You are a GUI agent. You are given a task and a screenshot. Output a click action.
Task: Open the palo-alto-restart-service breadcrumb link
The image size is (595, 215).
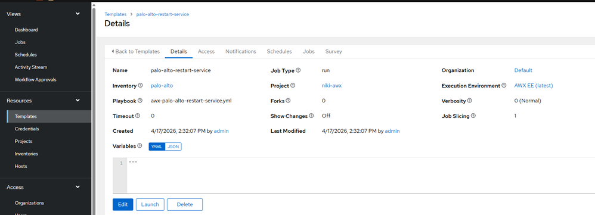tap(162, 14)
